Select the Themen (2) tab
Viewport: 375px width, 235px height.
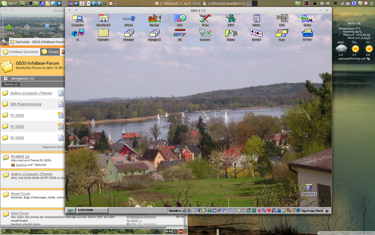click(x=11, y=84)
